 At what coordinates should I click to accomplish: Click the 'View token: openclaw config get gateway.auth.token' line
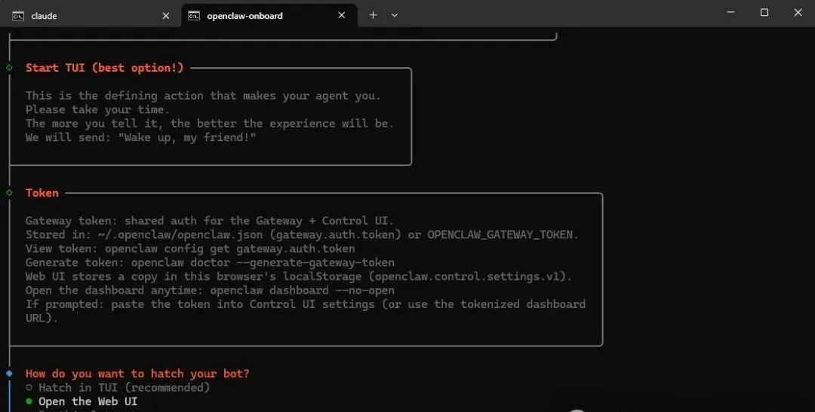point(190,249)
